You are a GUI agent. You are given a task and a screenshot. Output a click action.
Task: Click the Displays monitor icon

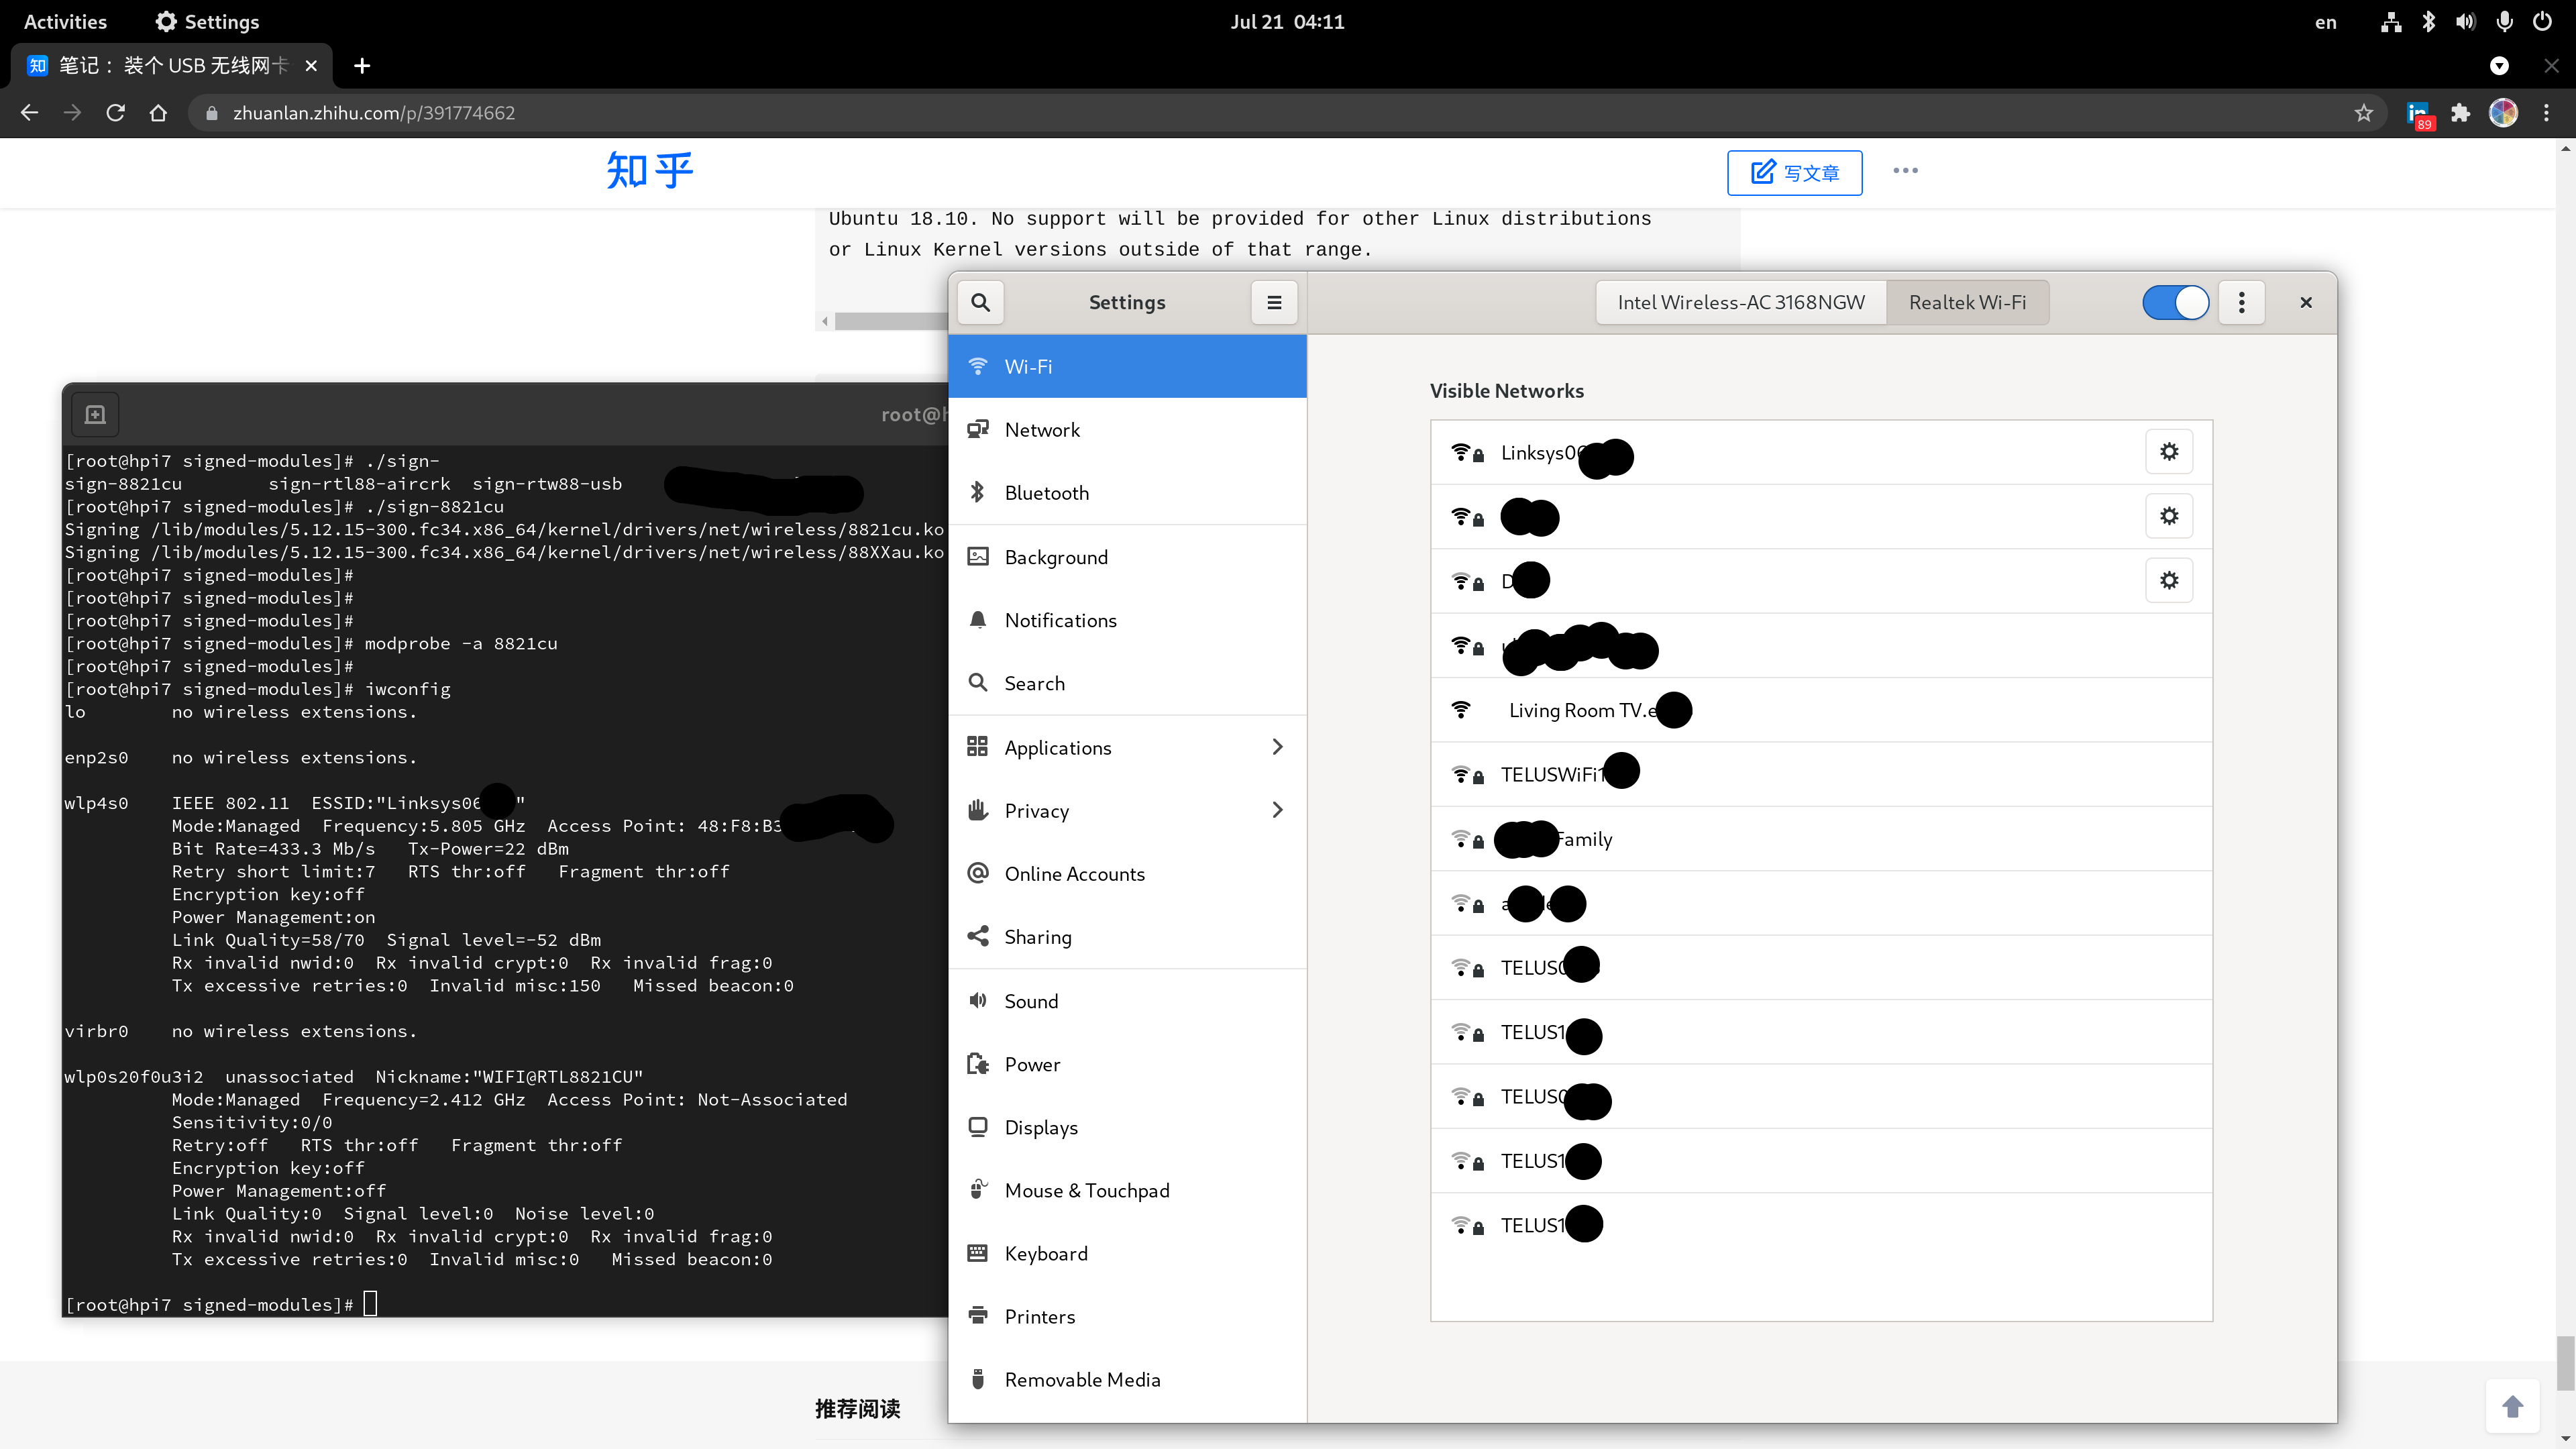click(978, 1127)
